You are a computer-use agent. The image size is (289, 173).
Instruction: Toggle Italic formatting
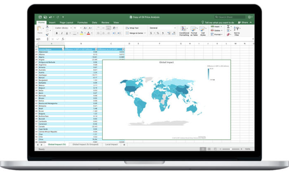[x=62, y=33]
